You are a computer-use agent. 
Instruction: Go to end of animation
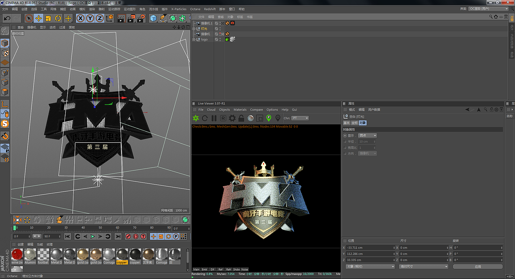point(118,236)
